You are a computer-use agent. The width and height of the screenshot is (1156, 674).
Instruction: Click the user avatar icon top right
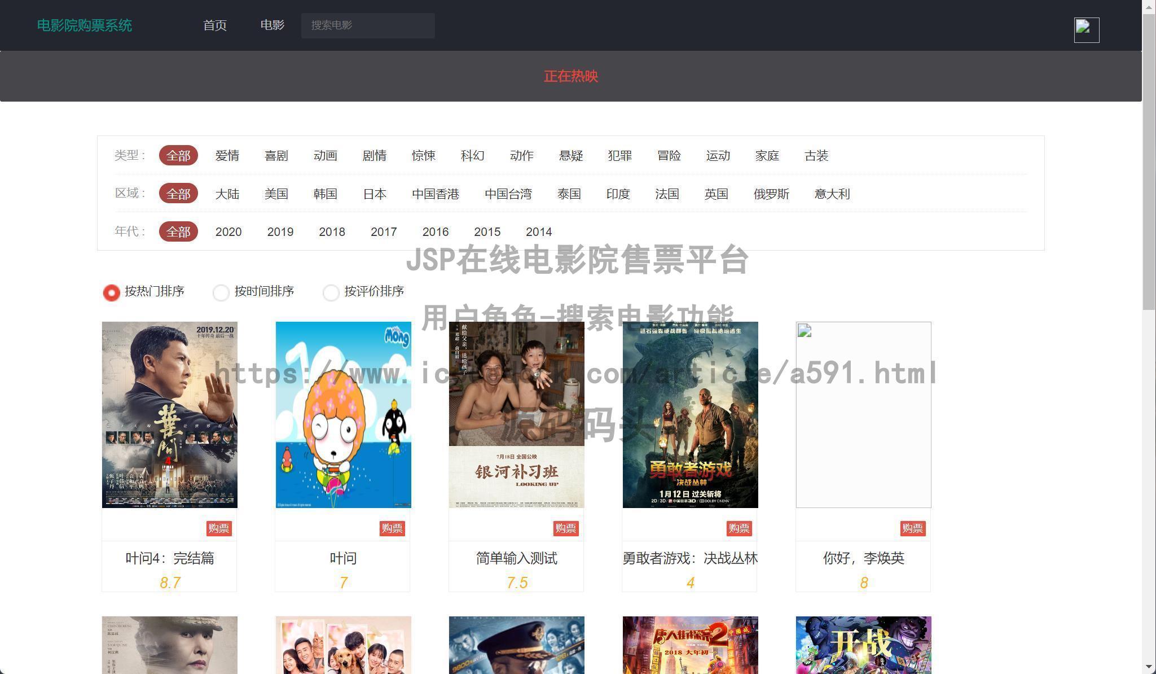(1085, 29)
